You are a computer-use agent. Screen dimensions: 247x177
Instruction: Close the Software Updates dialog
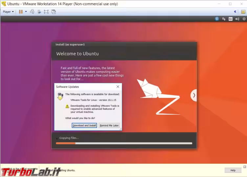click(x=118, y=87)
